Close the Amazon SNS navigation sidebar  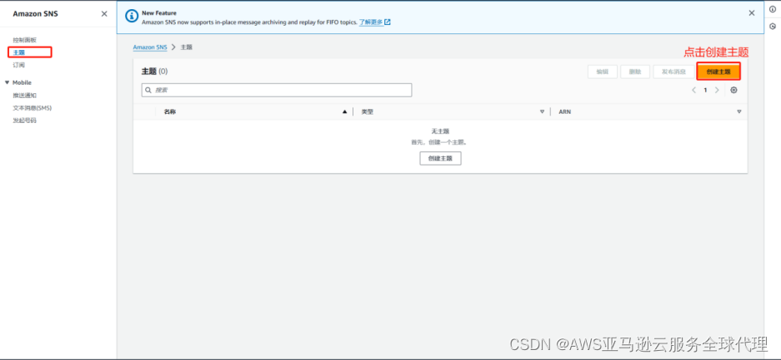point(104,14)
